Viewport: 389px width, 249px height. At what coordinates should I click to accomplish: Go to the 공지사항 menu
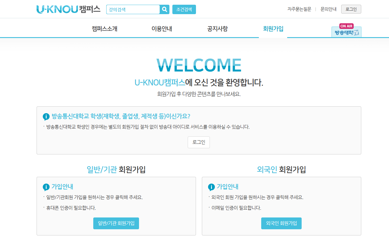point(218,29)
